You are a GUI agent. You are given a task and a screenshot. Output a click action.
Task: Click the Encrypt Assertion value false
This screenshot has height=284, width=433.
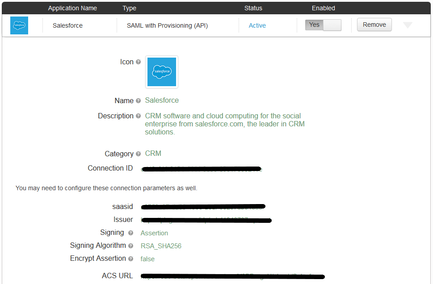[147, 259]
